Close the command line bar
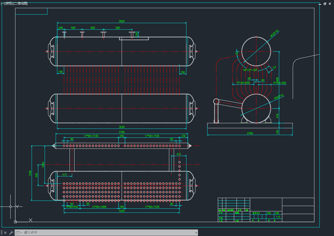Screen dimensions: 334x236 click(5, 233)
